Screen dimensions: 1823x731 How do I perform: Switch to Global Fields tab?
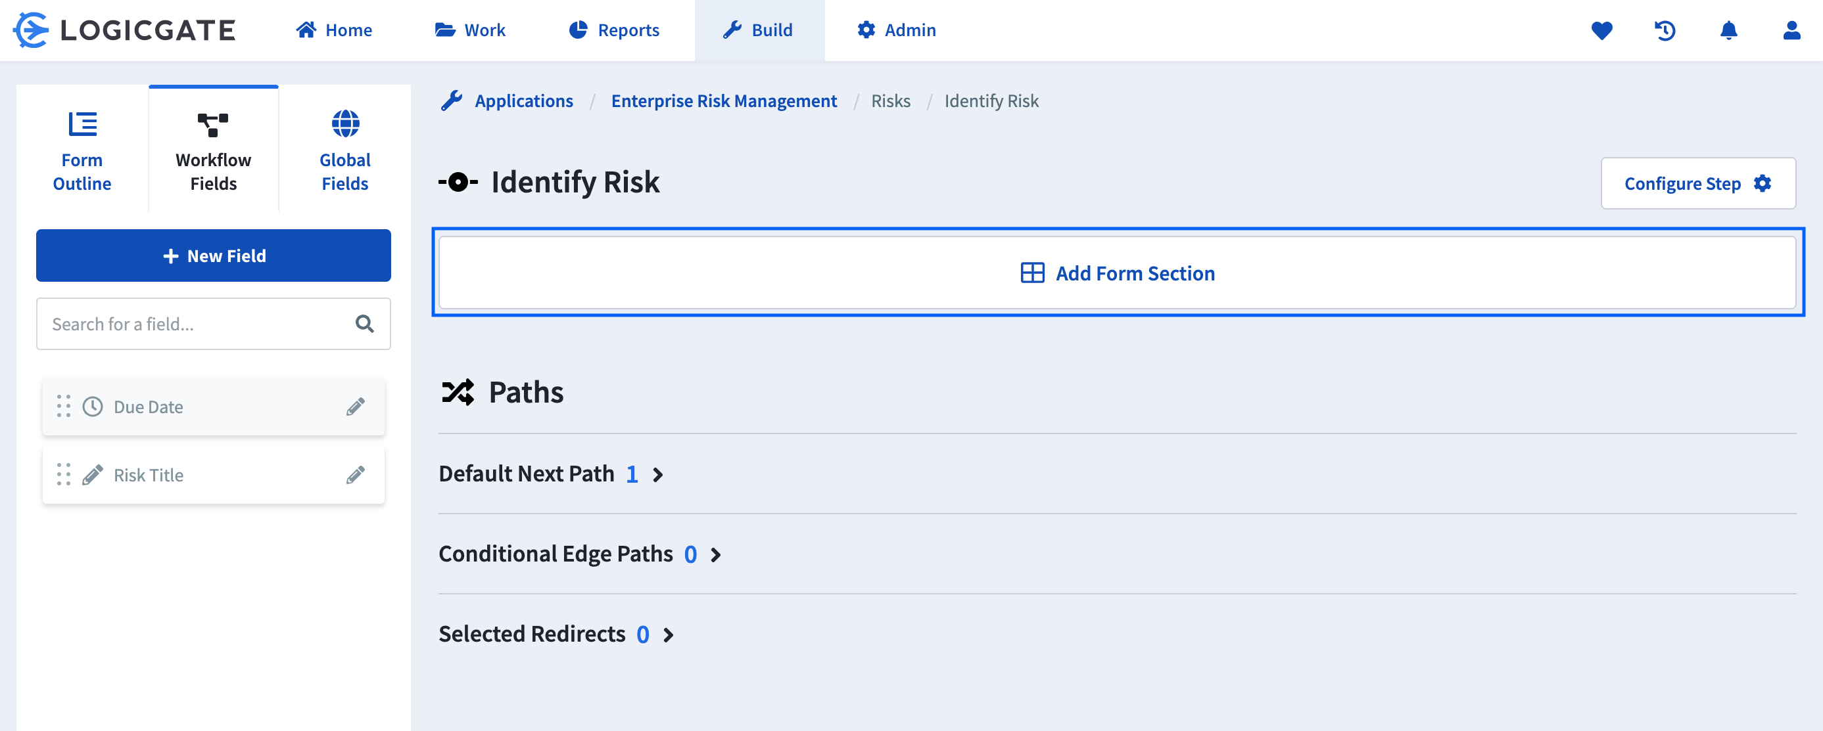click(x=344, y=151)
